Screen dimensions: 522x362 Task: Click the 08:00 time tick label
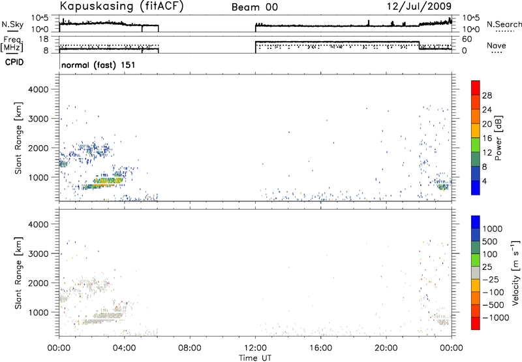[190, 348]
